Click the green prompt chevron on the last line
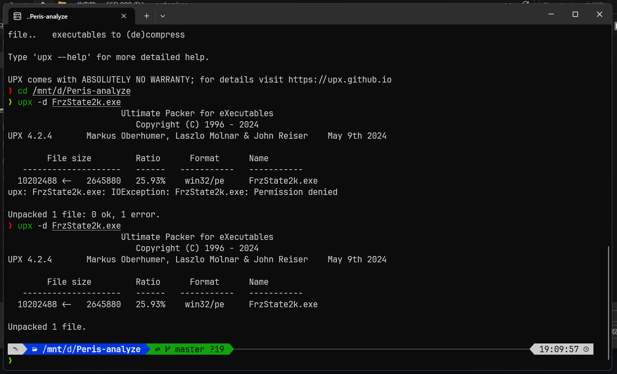617x374 pixels. tap(10, 360)
